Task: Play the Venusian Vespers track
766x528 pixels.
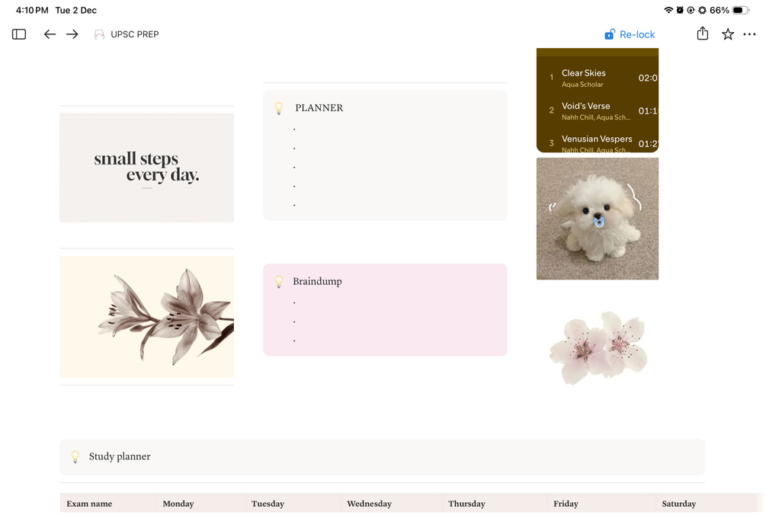Action: (598, 142)
